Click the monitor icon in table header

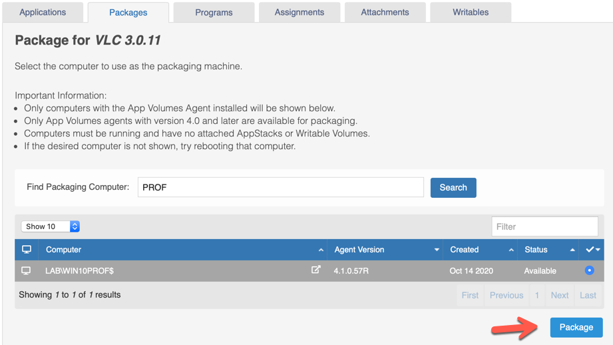pos(27,250)
